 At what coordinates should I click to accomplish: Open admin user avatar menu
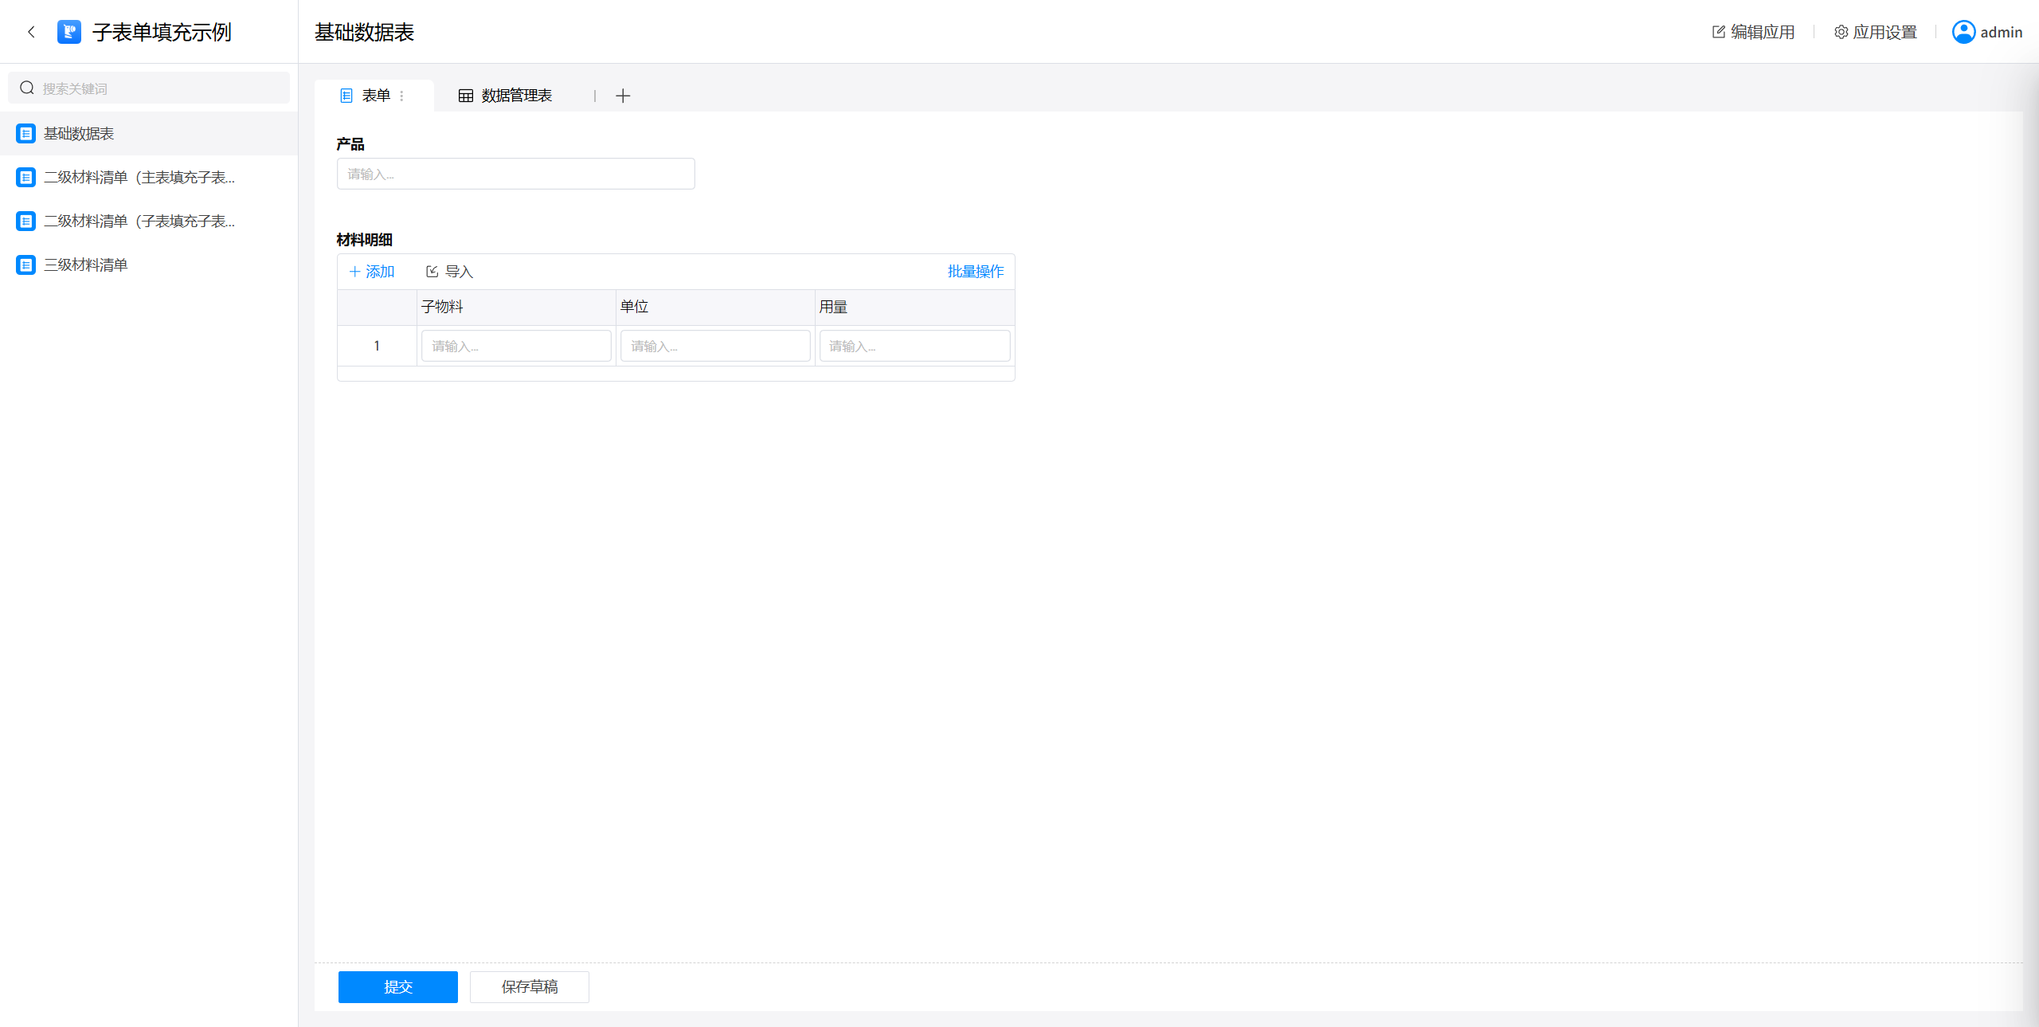[x=1963, y=32]
